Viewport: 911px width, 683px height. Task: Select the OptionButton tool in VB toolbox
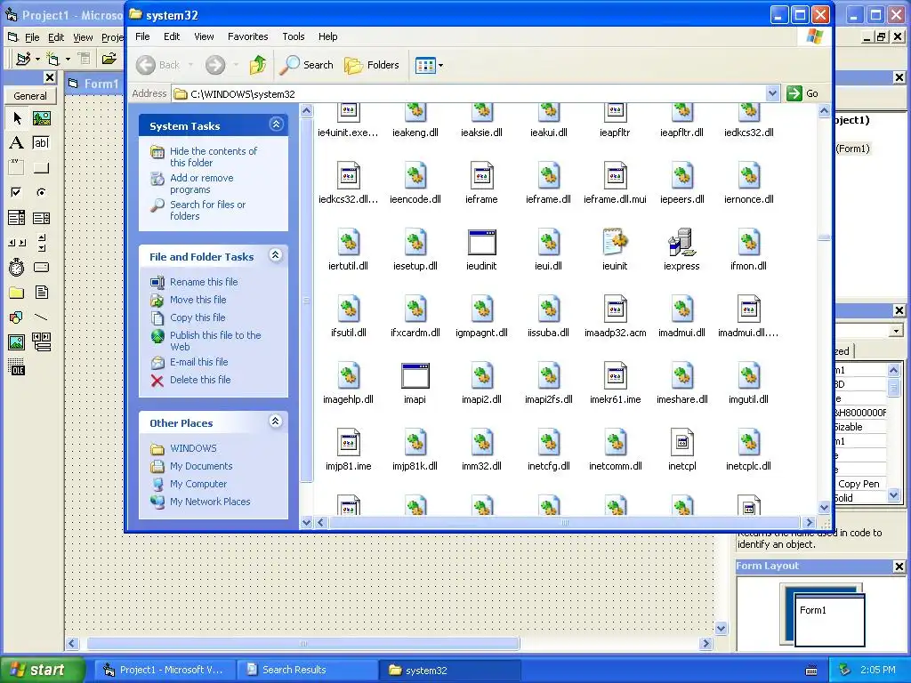click(41, 192)
